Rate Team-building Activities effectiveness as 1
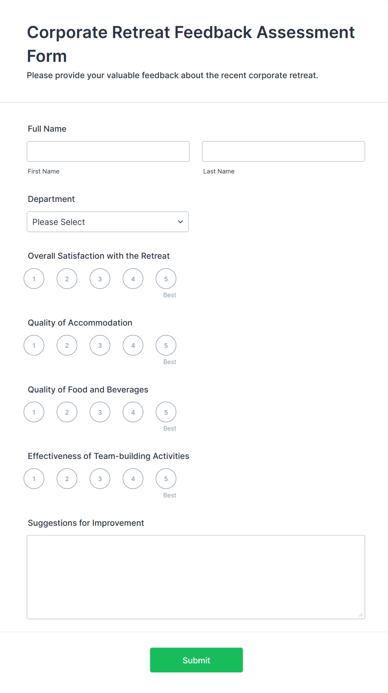388x693 pixels. [x=34, y=479]
